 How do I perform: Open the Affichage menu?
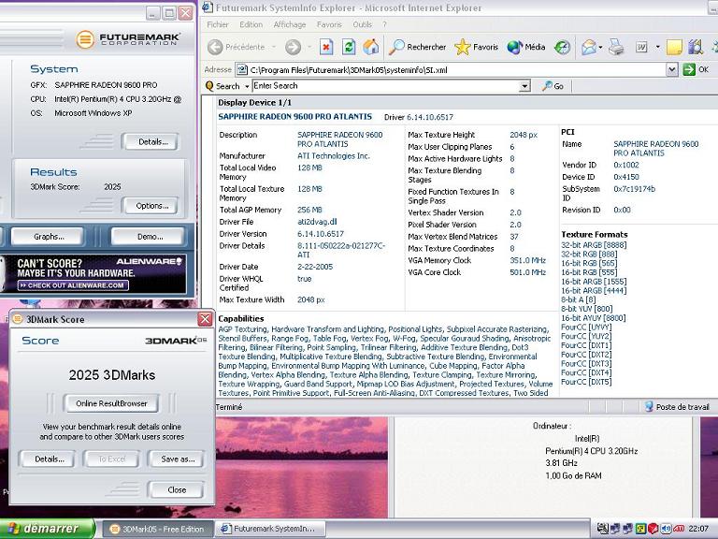click(290, 24)
